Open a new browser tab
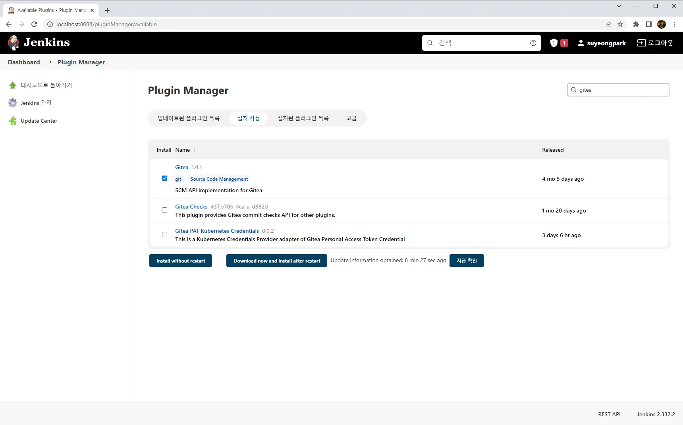Screen dimensions: 683x425 coord(107,10)
